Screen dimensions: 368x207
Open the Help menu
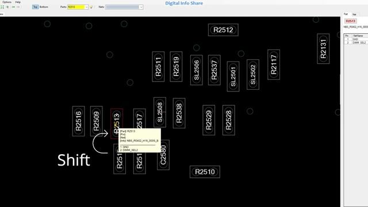[18, 2]
